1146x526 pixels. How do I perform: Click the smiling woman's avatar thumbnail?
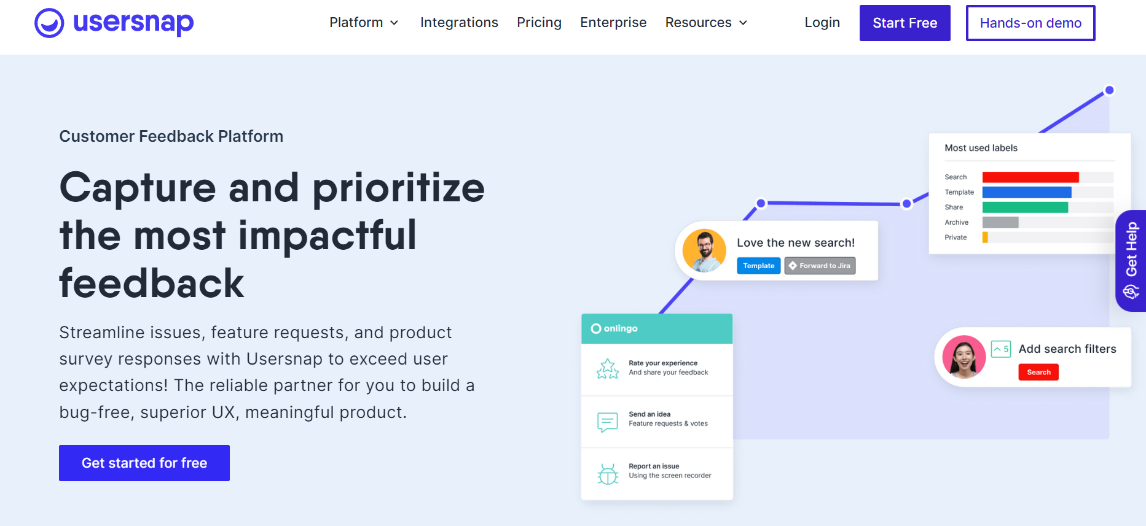click(964, 357)
